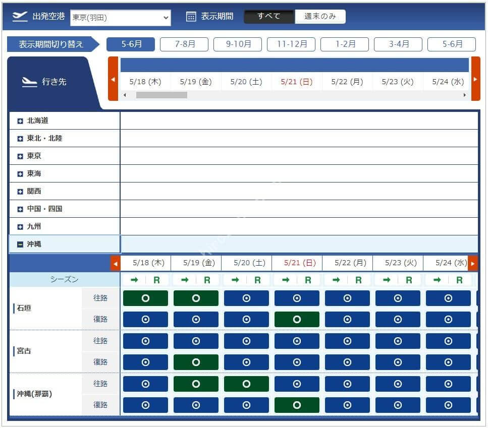Click previous arrow in the Okinawa date row
Viewport: 488px width, 428px height.
pos(116,264)
